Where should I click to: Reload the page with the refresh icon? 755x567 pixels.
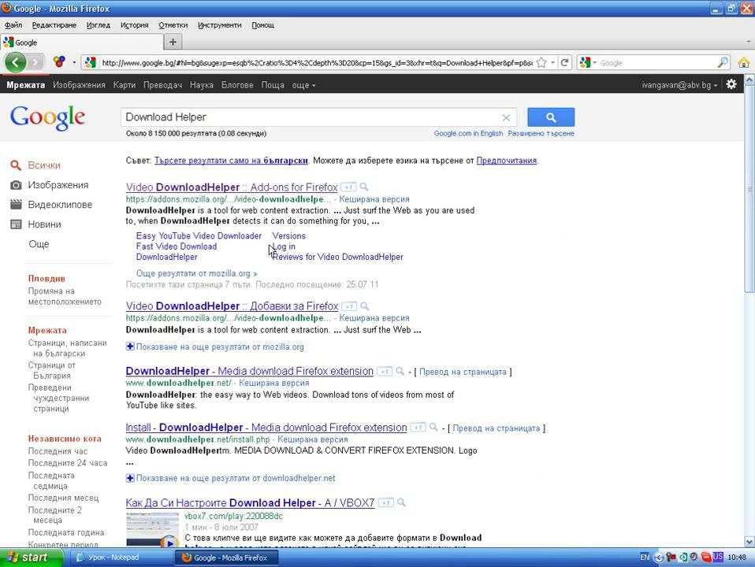tap(564, 62)
